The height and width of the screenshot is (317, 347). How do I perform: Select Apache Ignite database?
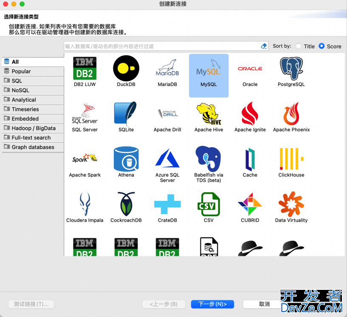click(x=250, y=114)
